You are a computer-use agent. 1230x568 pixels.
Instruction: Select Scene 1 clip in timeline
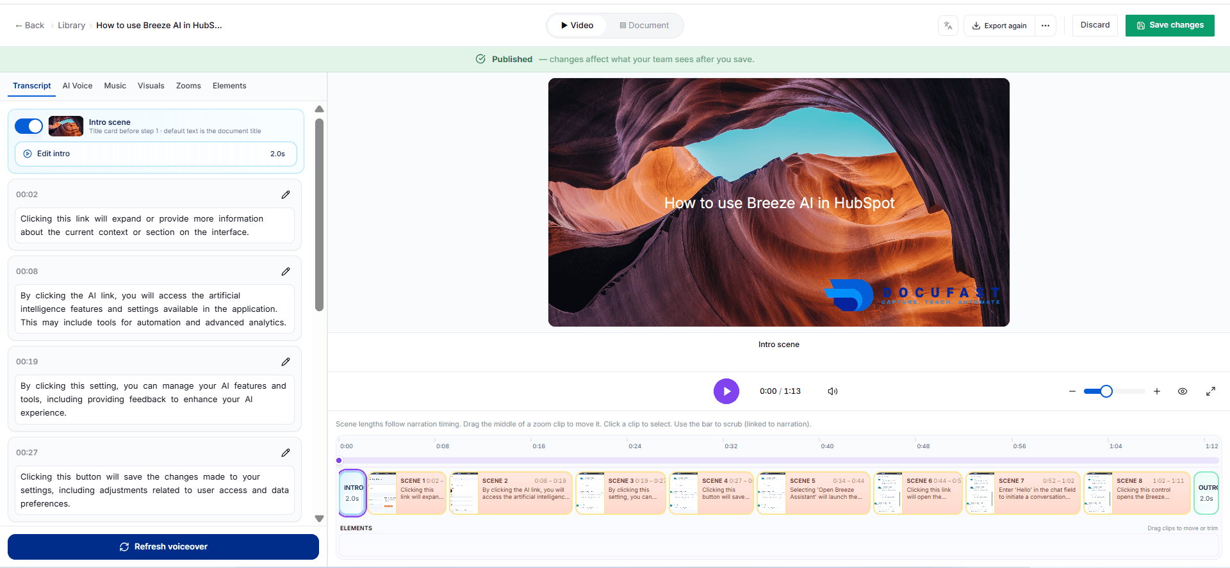coord(407,493)
